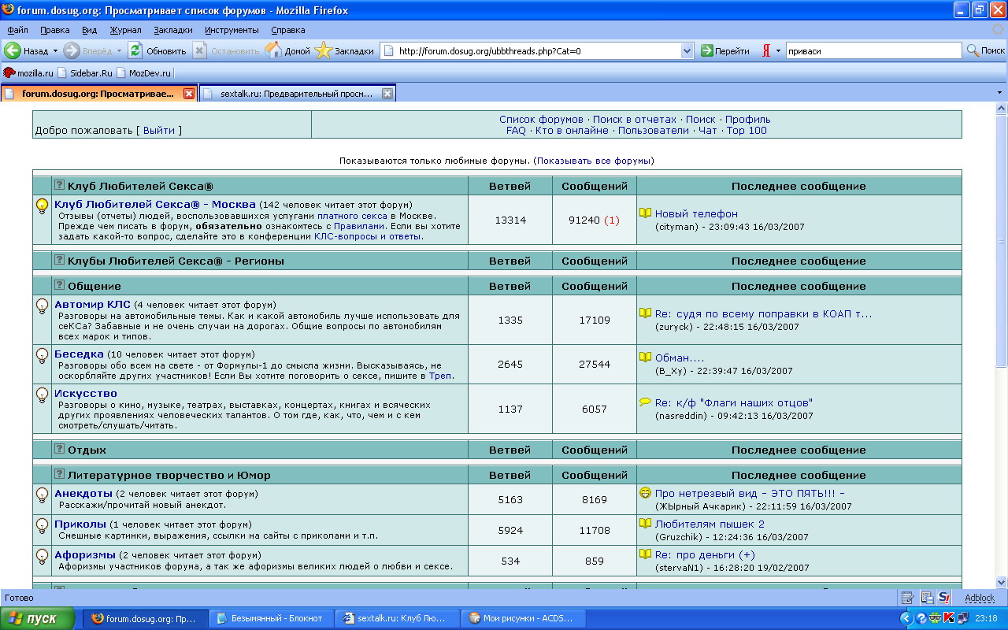Click the magnifier Поиск search icon

coord(973,50)
